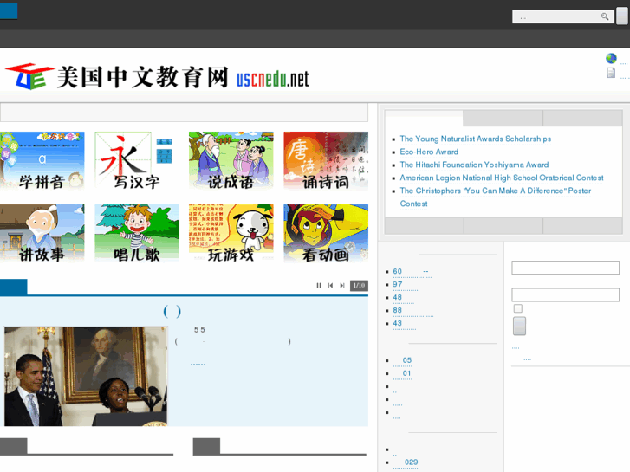Select the bottom-left tab under the awards list
The image size is (630, 472).
[424, 226]
